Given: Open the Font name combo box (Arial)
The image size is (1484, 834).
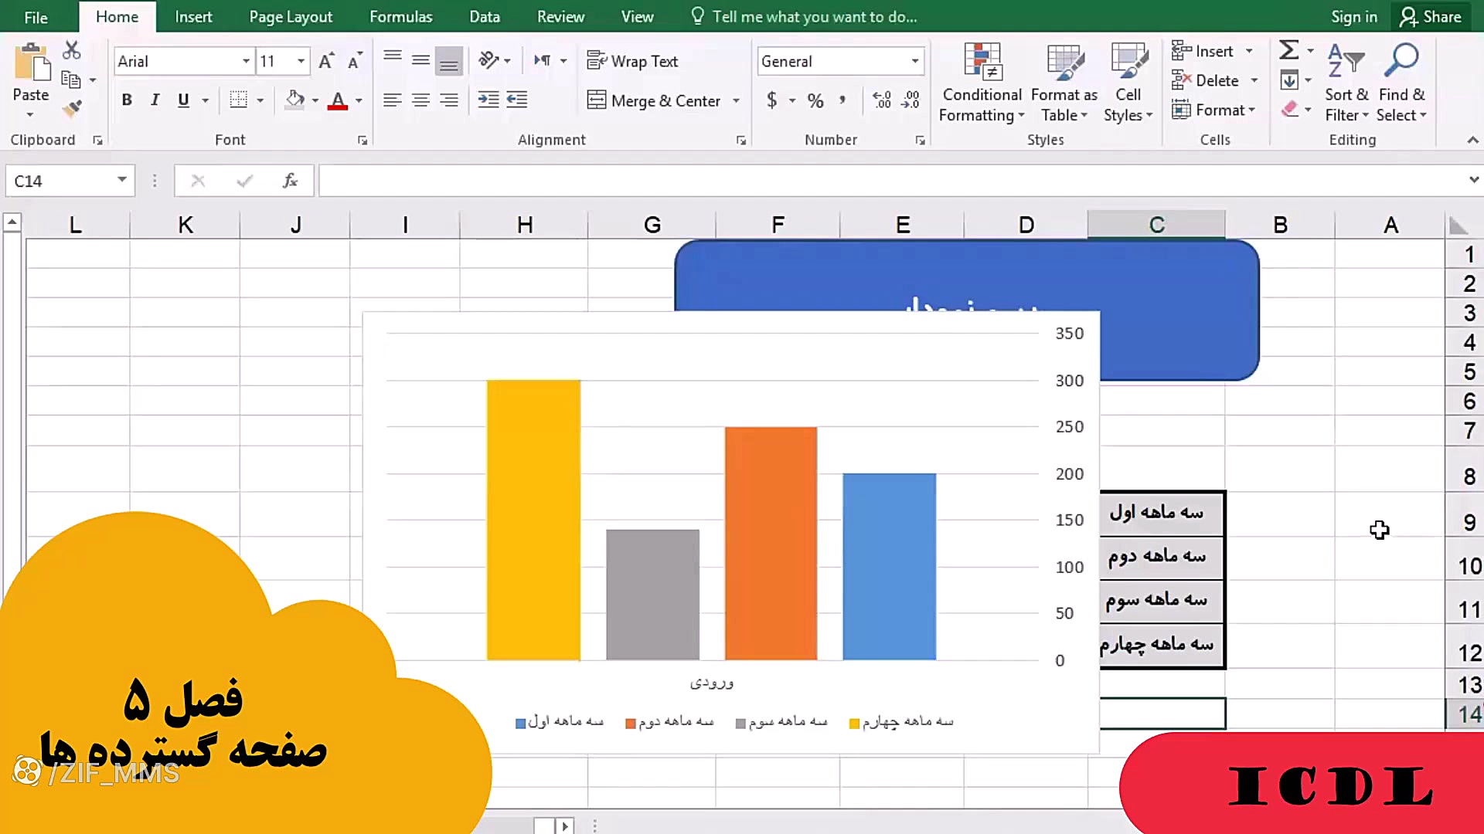Looking at the screenshot, I should pyautogui.click(x=184, y=61).
